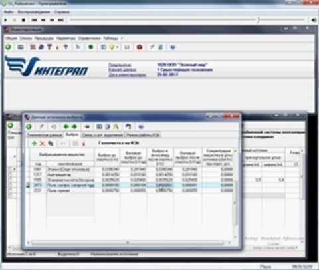Viewport: 319px width, 270px height.
Task: Switch to the Режим работы ИЗА tab
Action: 143,135
